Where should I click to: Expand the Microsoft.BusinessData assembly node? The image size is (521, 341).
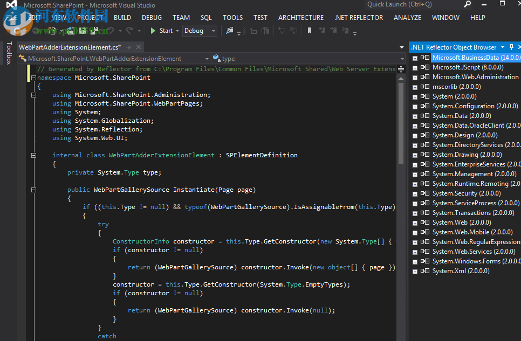point(414,57)
